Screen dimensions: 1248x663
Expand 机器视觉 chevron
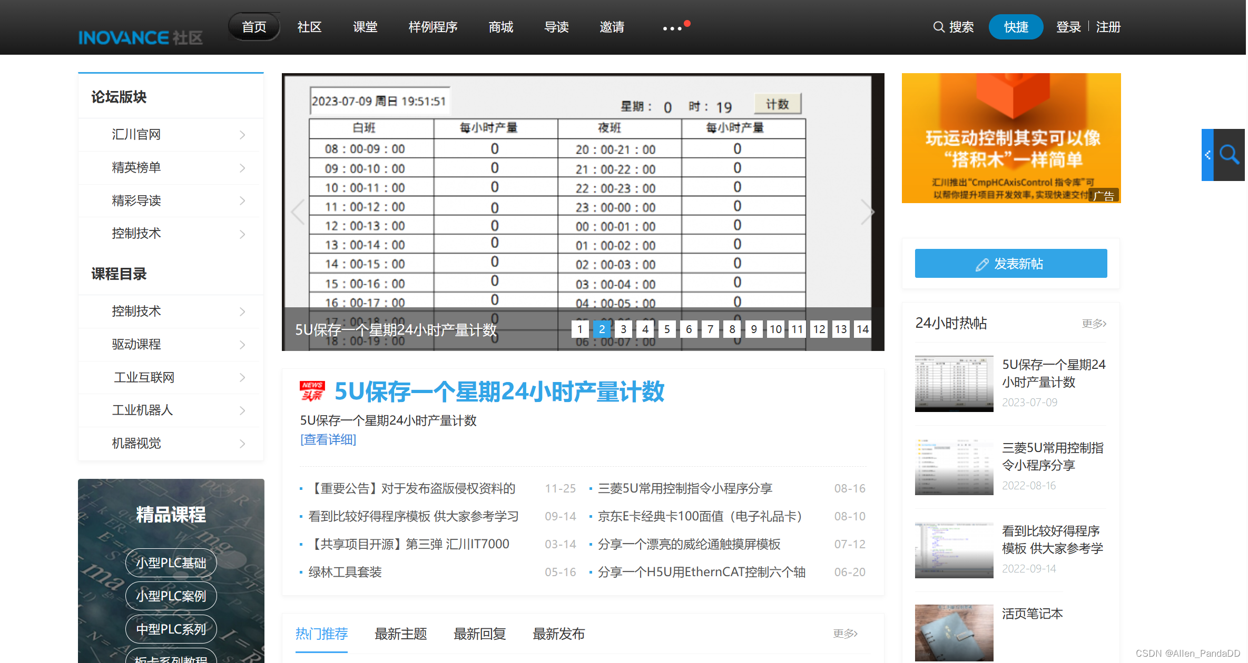pos(242,444)
